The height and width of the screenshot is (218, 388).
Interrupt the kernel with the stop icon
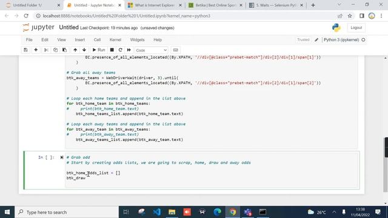tap(112, 50)
